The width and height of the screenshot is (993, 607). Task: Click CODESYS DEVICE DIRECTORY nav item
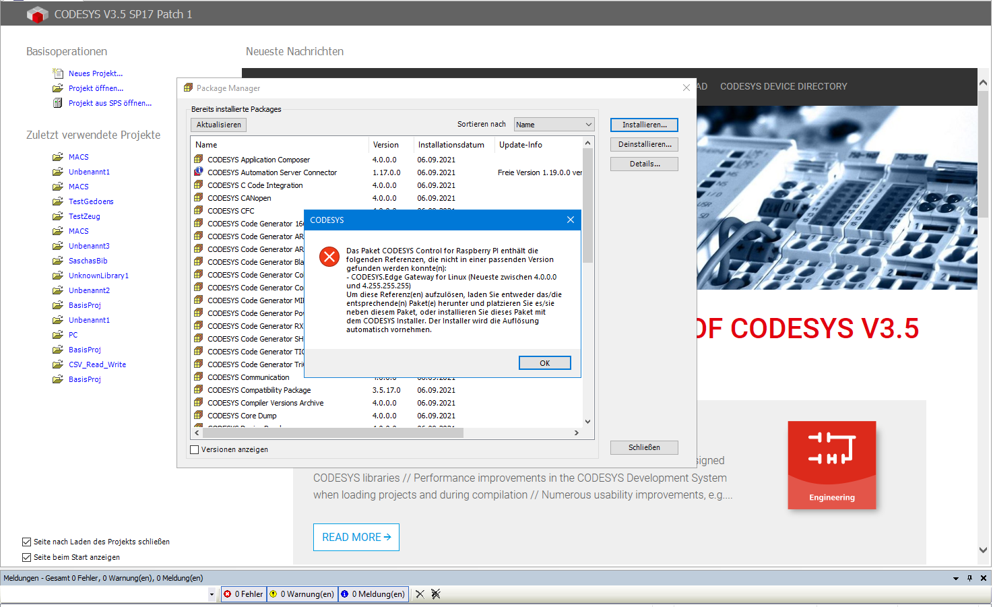pyautogui.click(x=783, y=86)
